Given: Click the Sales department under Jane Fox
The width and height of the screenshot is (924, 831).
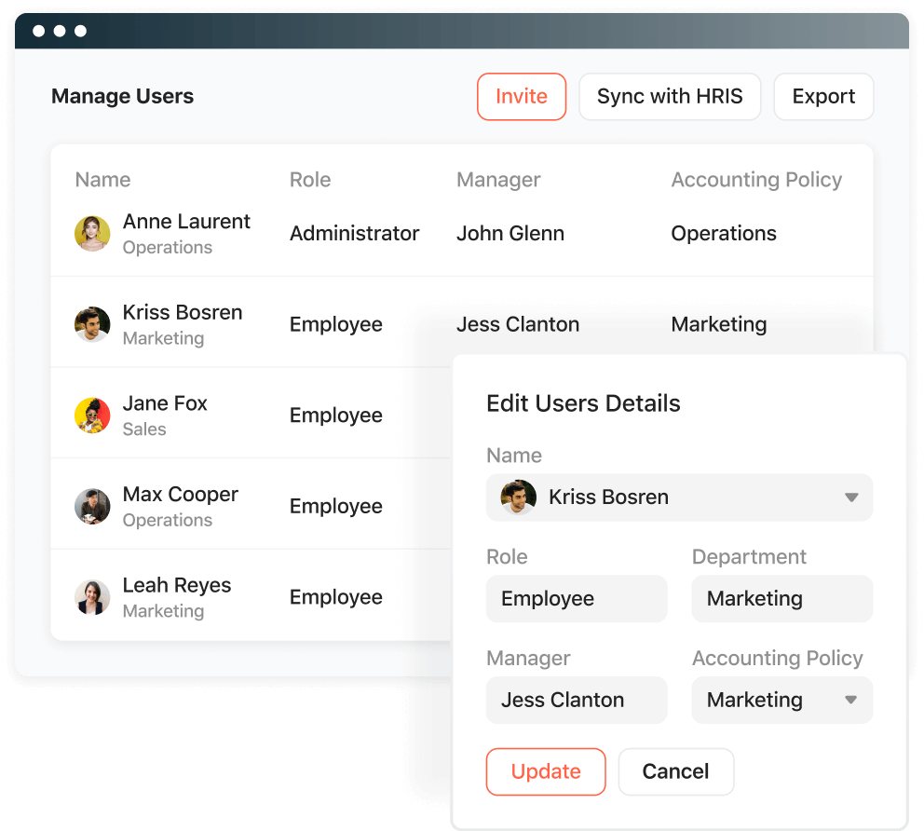Looking at the screenshot, I should (144, 429).
